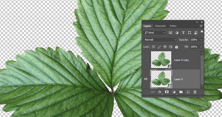
Task: Filter for smart object layers
Action: pyautogui.click(x=196, y=33)
